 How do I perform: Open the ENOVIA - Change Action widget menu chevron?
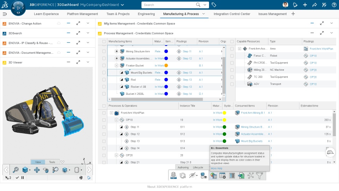point(88,23)
